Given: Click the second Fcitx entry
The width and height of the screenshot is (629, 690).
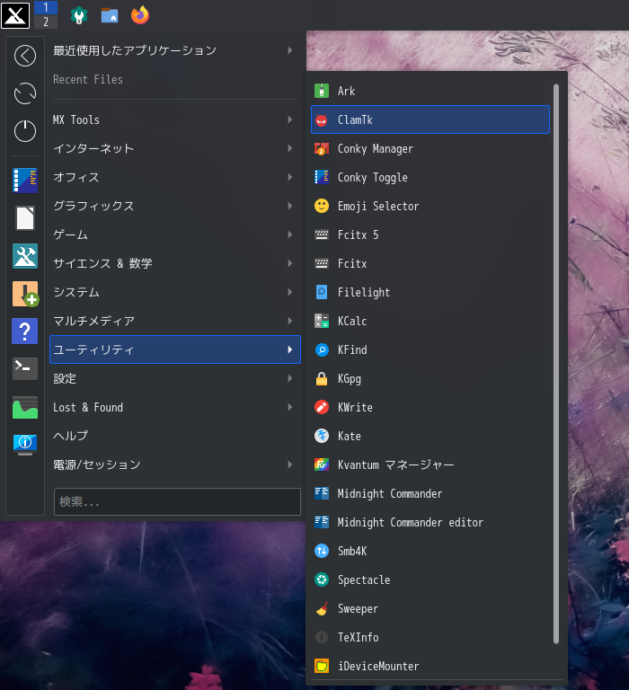Looking at the screenshot, I should tap(430, 263).
